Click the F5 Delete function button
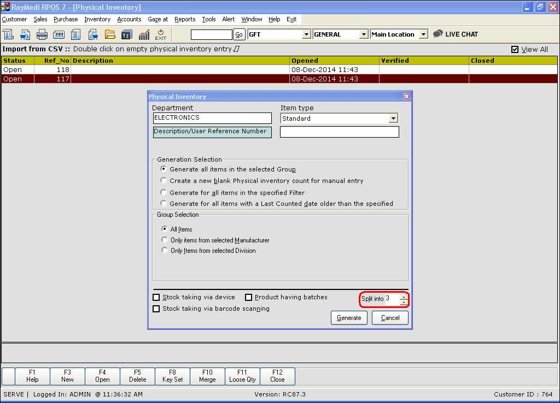 (137, 376)
